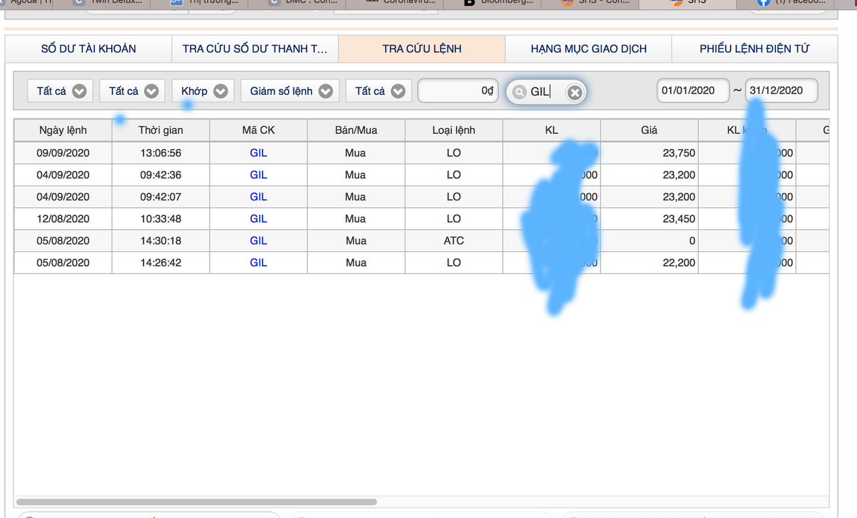Open GIL link in the 09:42:36 row
Screen dimensions: 857x518
pos(258,175)
